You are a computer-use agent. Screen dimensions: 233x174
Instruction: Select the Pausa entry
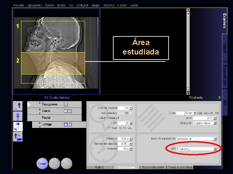[x=54, y=118]
